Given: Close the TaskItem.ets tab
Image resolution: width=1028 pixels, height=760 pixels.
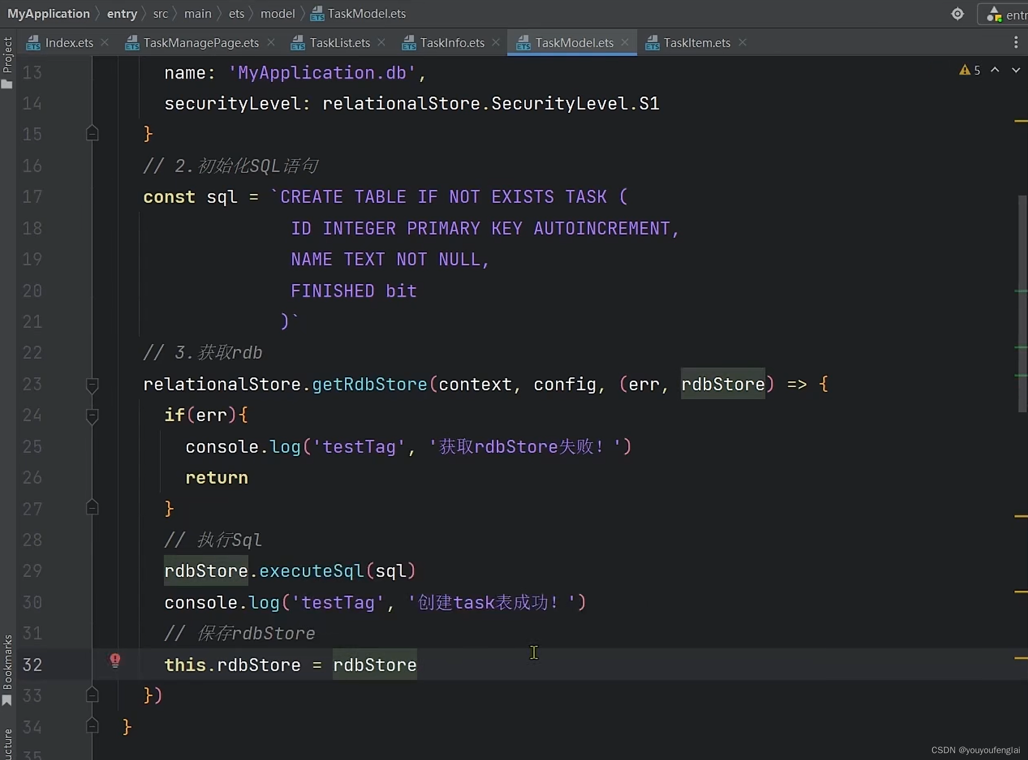Looking at the screenshot, I should point(742,43).
